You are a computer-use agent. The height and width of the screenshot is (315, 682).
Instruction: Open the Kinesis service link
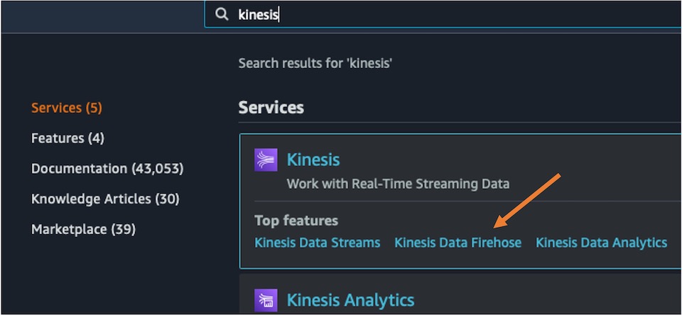coord(313,160)
